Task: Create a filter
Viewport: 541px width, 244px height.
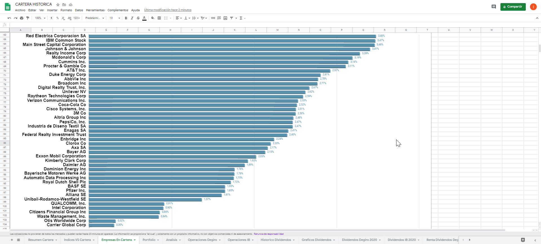Action: 232,18
